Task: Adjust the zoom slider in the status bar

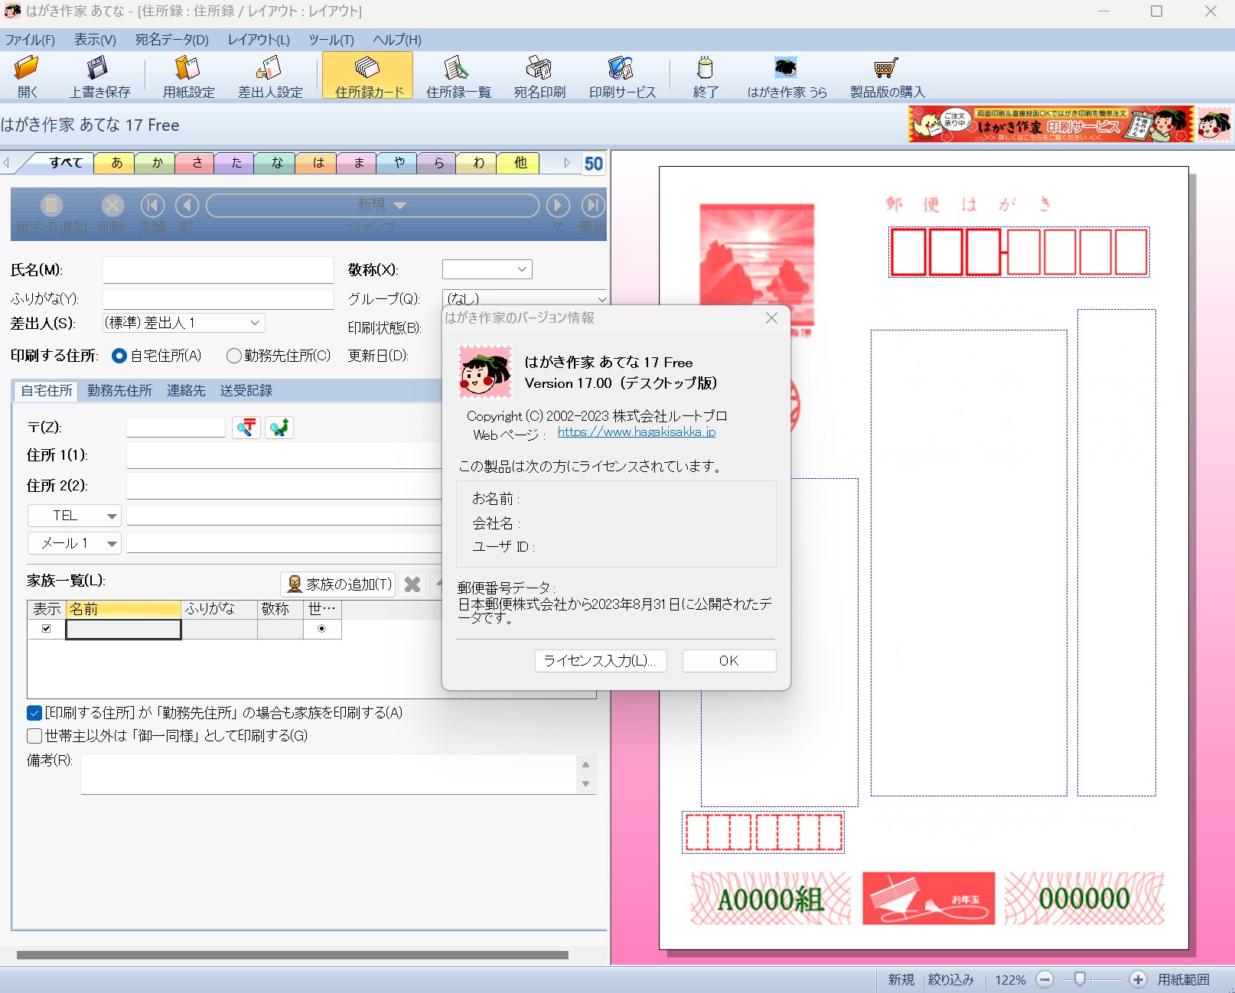Action: [x=1079, y=979]
